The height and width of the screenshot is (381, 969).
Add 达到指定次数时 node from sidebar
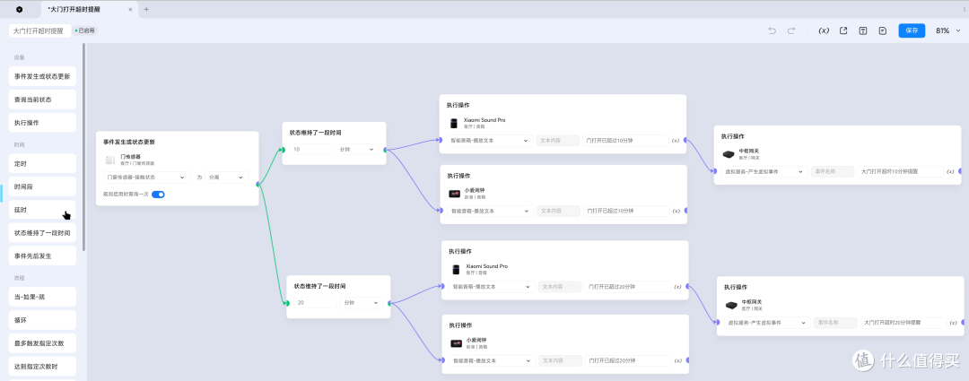coord(42,366)
